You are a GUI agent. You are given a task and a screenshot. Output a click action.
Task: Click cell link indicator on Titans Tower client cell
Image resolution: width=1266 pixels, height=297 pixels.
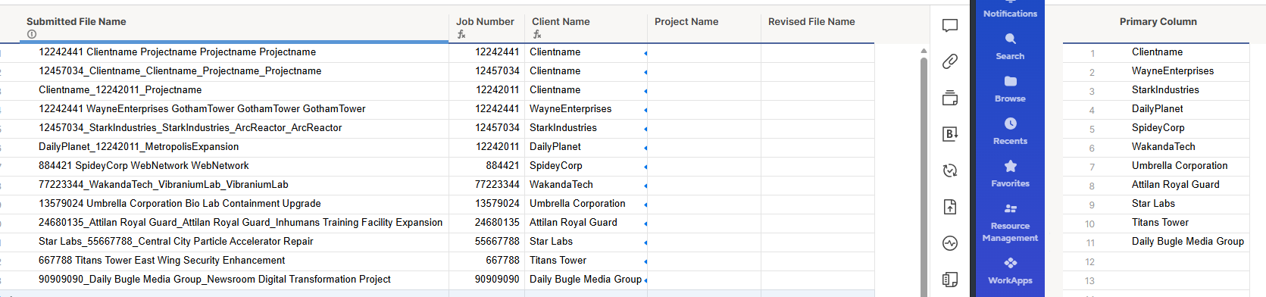pos(646,262)
